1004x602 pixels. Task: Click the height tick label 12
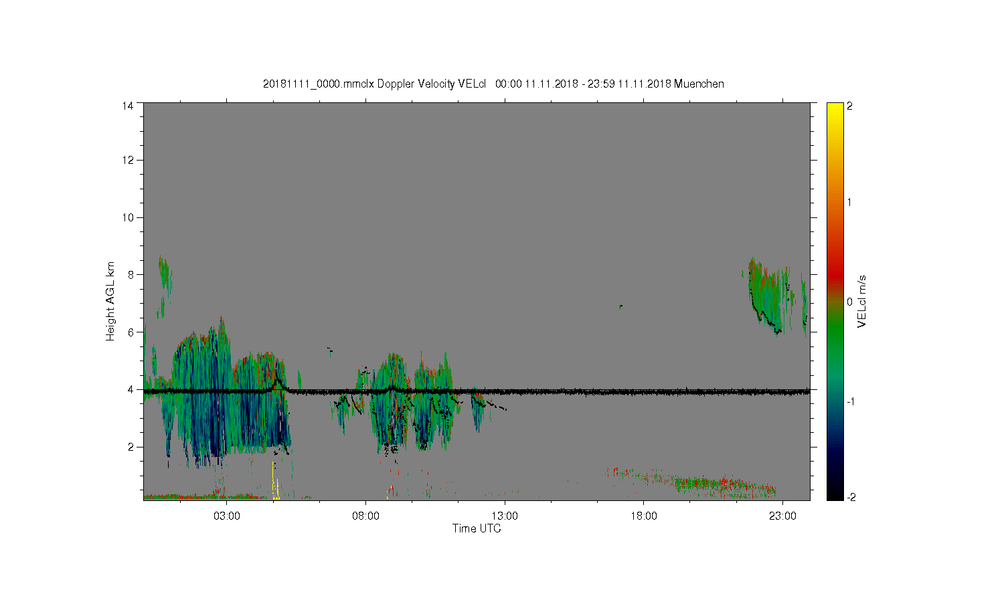128,160
